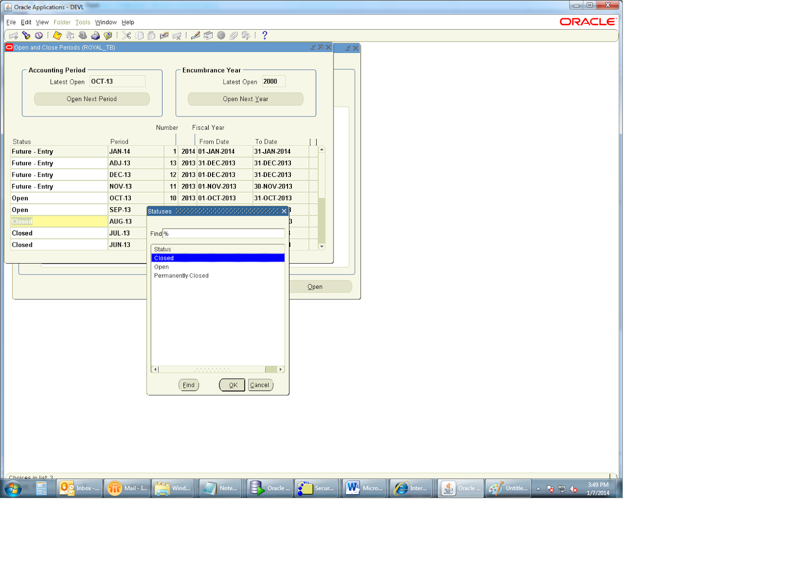
Task: Open the View menu
Action: coord(42,22)
